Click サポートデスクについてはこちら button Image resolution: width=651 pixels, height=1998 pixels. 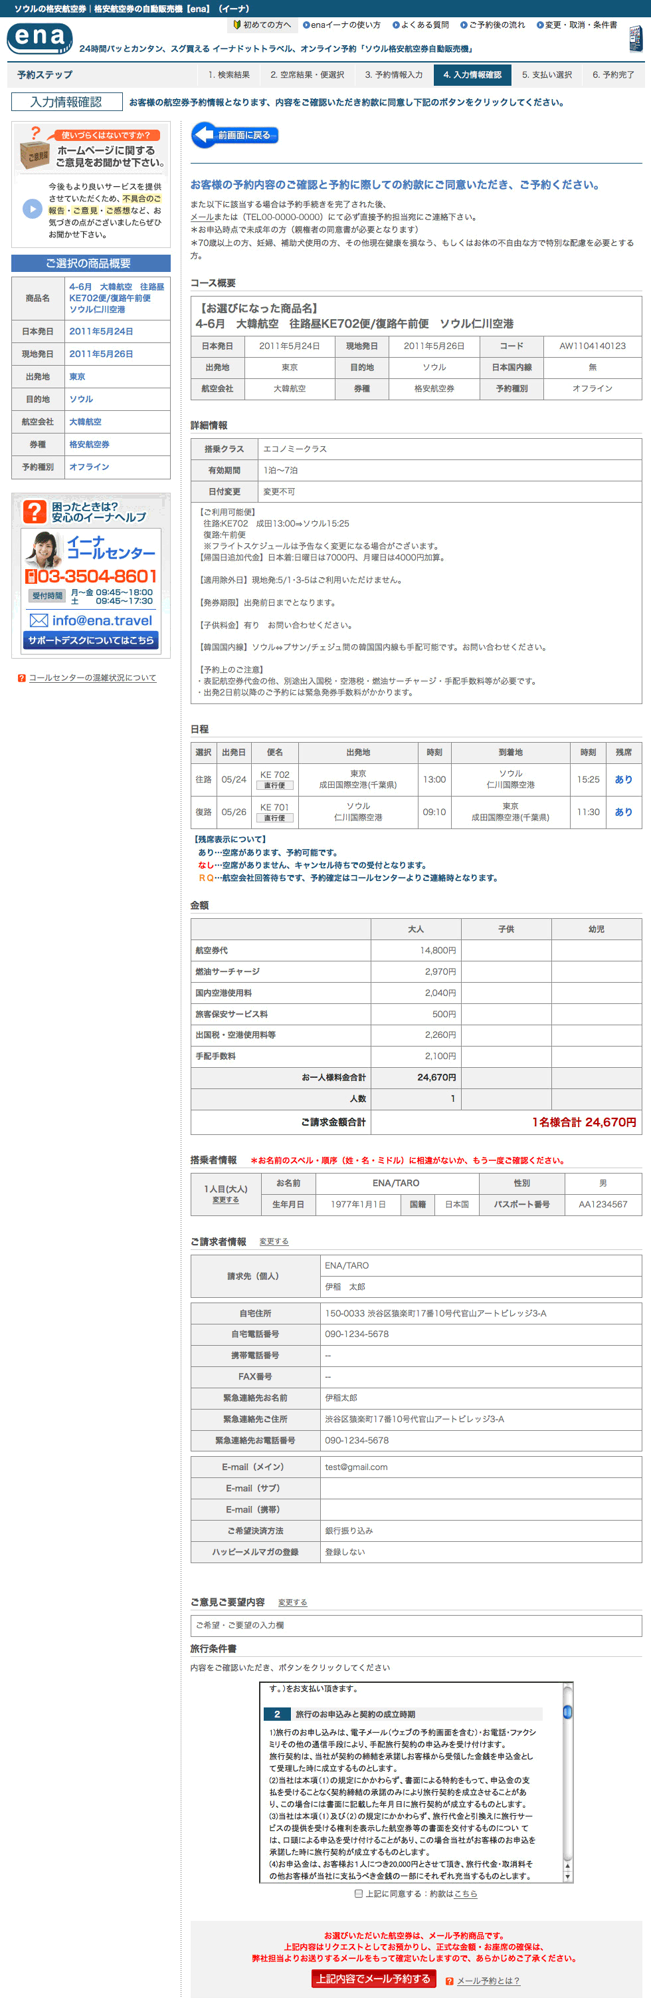pos(90,640)
